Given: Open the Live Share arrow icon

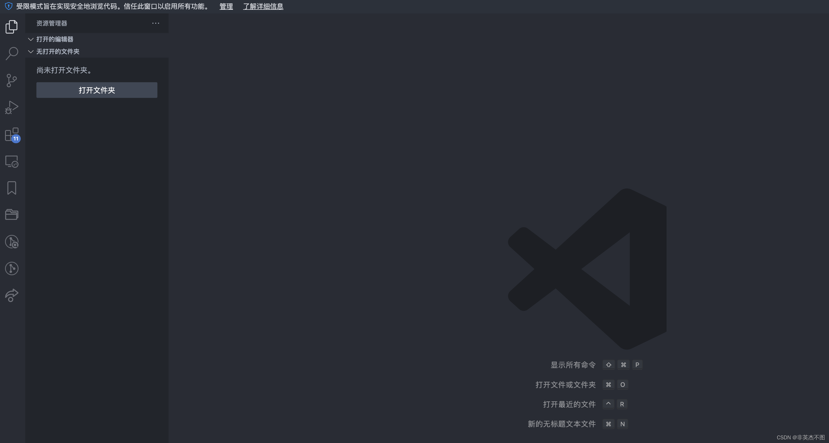Looking at the screenshot, I should [x=11, y=295].
